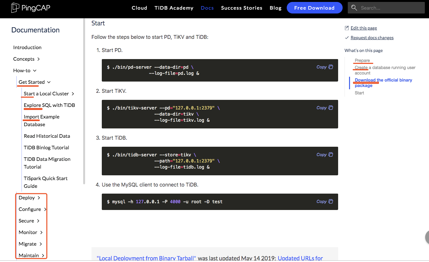Click the Request docs changes link
Screen dimensions: 429x262
tap(372, 38)
